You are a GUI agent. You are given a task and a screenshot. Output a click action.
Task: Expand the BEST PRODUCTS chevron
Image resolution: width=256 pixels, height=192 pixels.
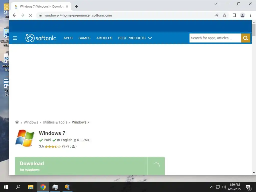(150, 38)
